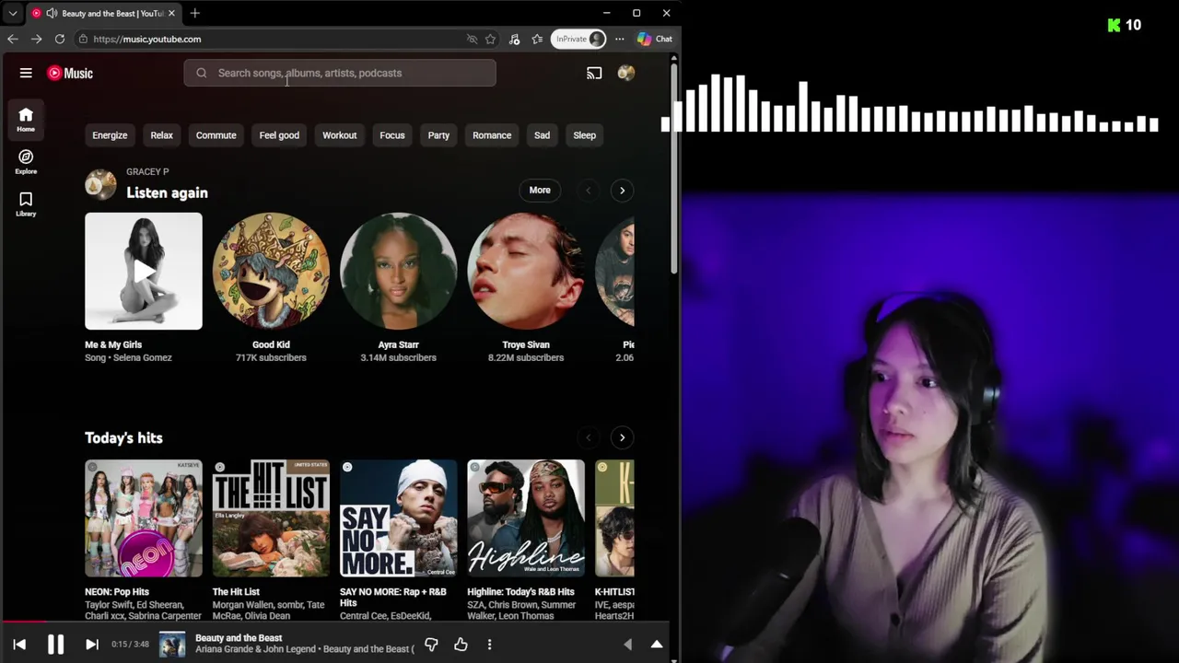Expand the player page arrow

coord(657,645)
